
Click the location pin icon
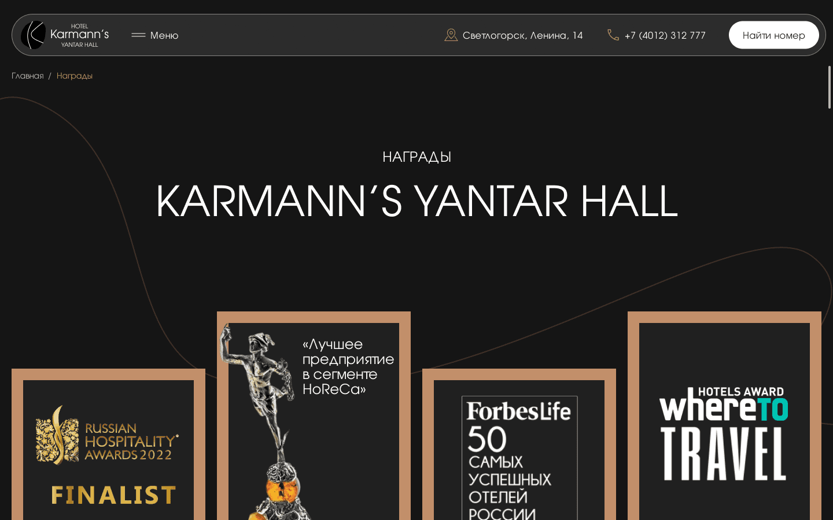coord(451,35)
